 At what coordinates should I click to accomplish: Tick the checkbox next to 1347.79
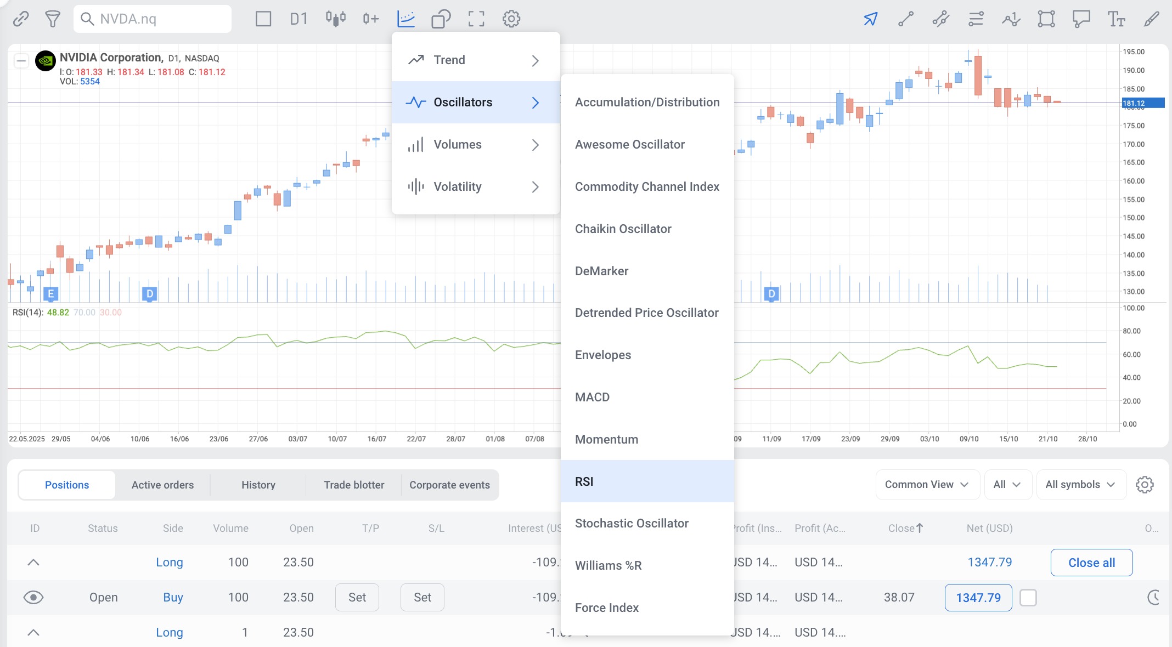tap(1028, 598)
